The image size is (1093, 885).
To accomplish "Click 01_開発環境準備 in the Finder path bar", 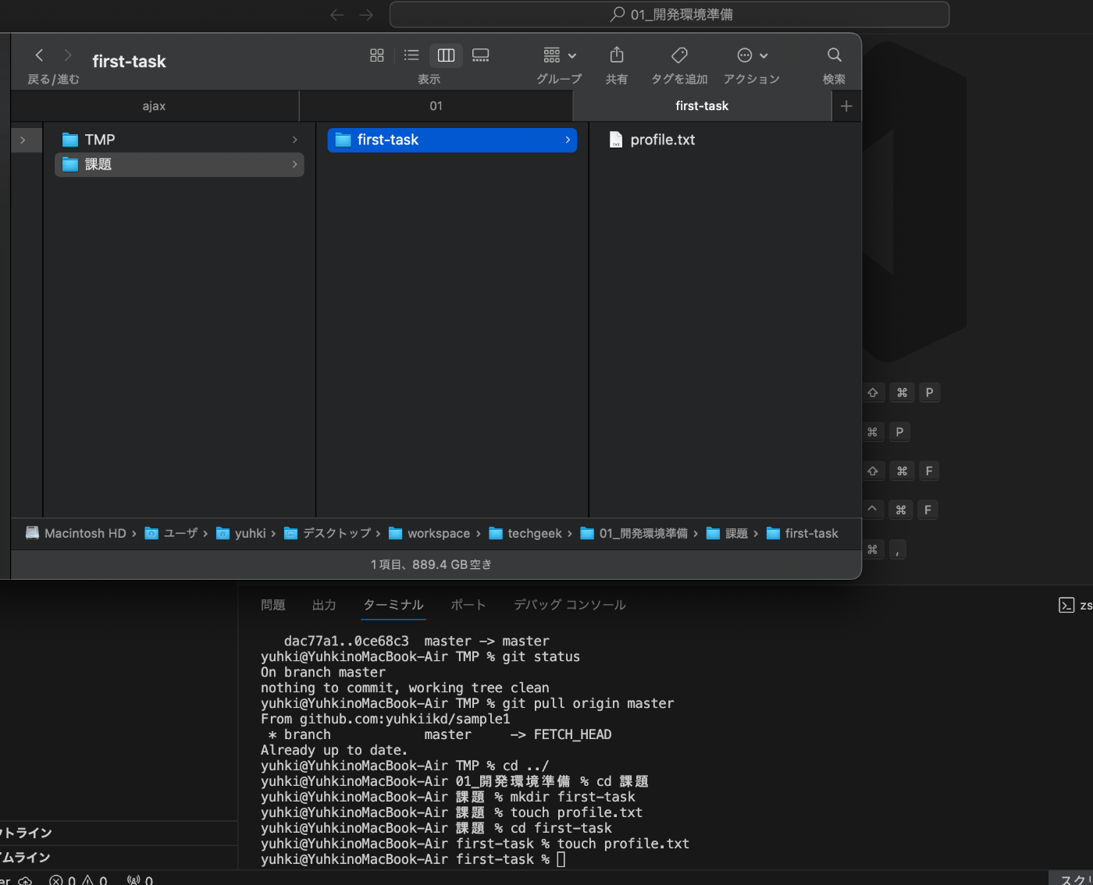I will tap(635, 533).
